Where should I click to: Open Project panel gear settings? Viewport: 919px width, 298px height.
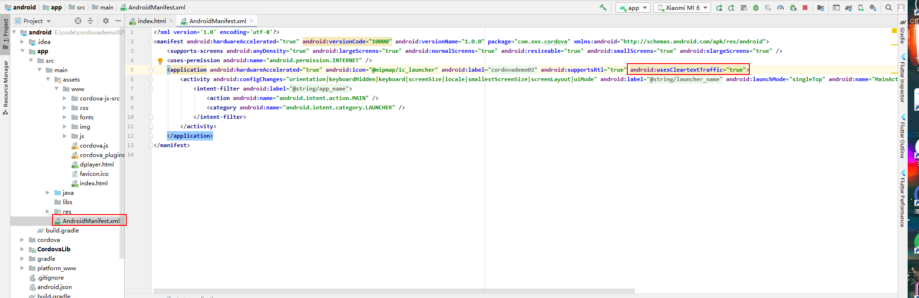coord(106,21)
